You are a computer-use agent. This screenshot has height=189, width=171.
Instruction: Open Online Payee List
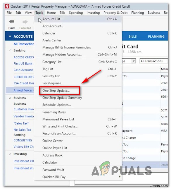click(x=78, y=148)
